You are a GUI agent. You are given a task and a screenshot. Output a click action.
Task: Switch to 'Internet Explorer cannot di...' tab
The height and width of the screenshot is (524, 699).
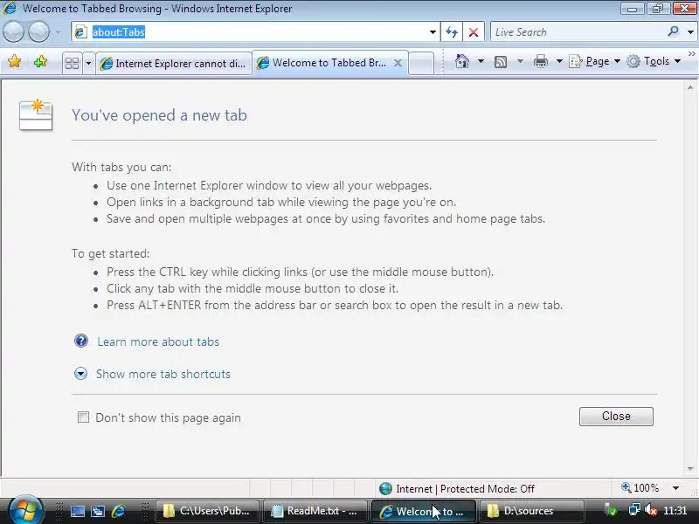point(174,64)
